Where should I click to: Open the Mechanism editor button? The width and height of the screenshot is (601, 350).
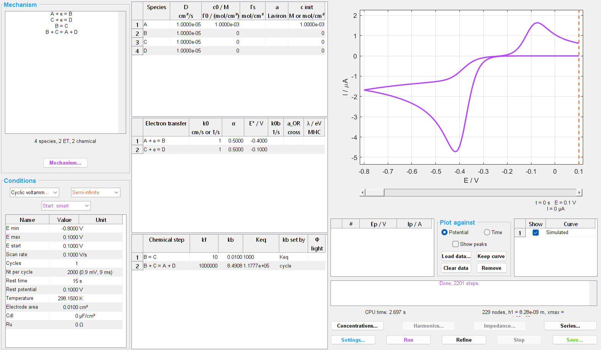tap(65, 163)
